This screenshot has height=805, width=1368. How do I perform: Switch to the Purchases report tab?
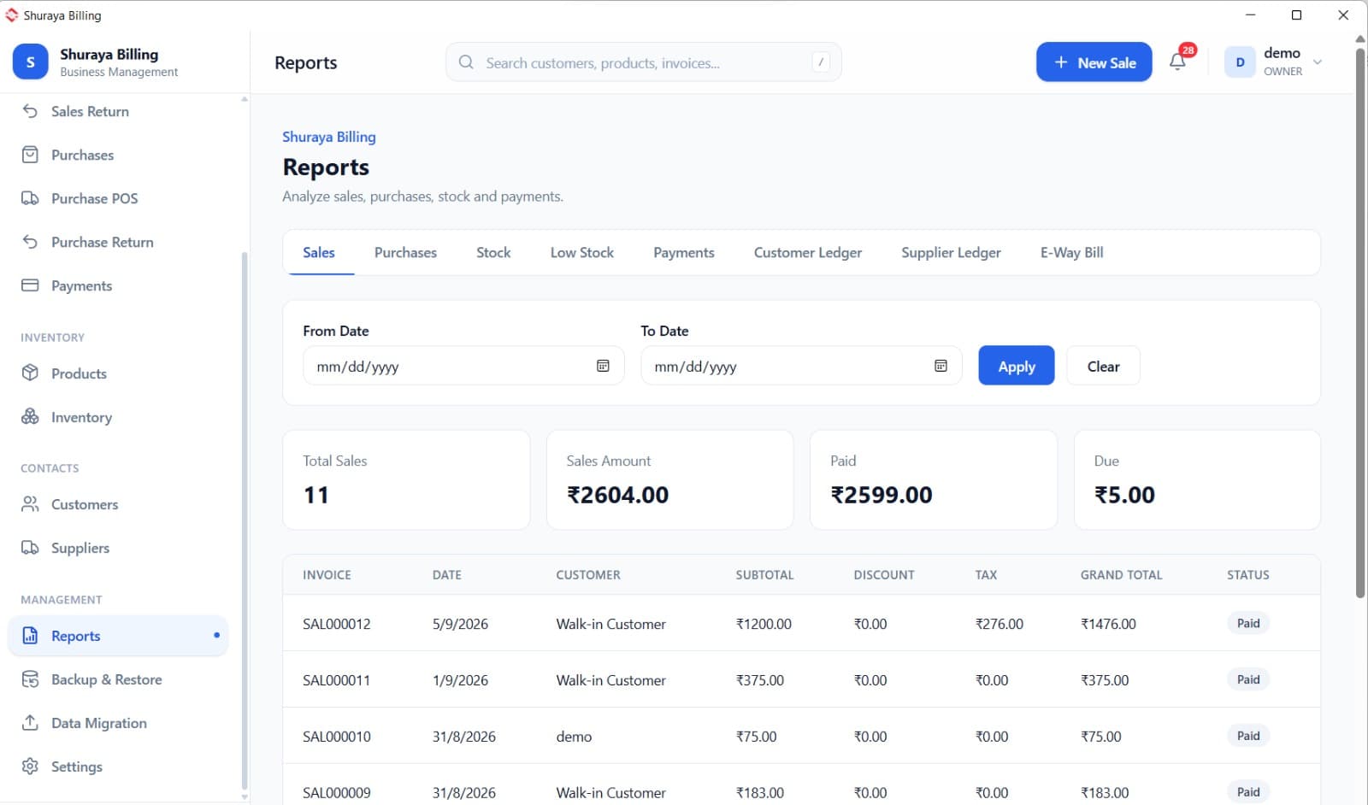point(405,253)
